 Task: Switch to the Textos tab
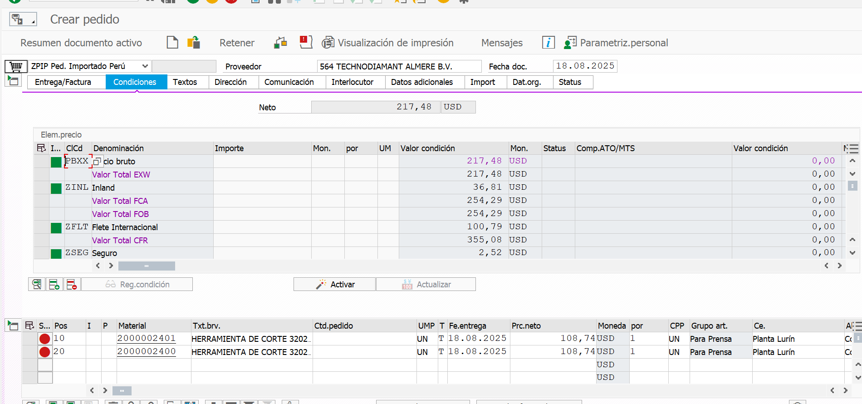pos(185,82)
